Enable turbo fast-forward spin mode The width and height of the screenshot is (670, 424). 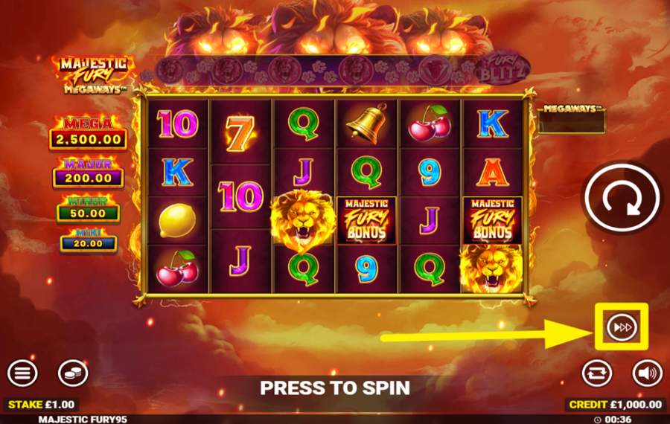tap(622, 327)
